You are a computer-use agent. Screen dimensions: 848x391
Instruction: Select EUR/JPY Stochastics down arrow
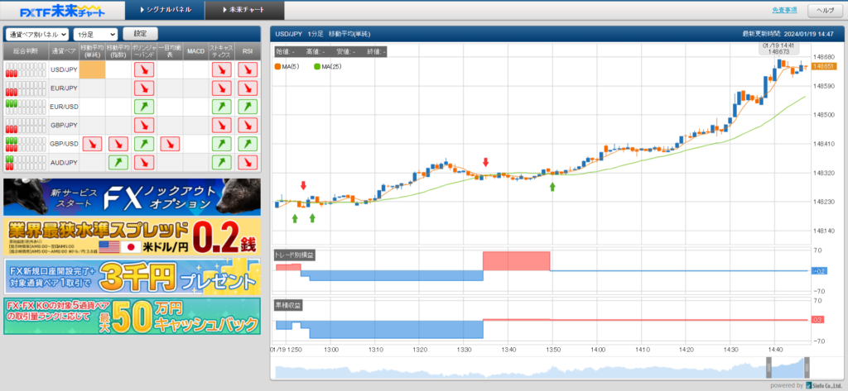tap(222, 88)
